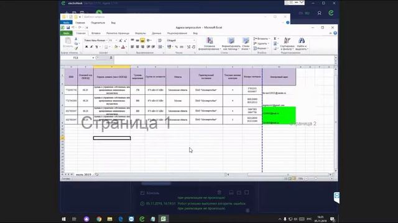Click the Undo arrow in Excel's quick access toolbar
Screen dimensions: 398x223
tap(73, 27)
